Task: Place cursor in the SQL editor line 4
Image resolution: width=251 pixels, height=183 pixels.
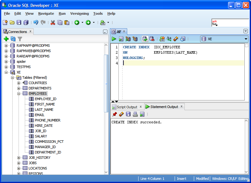Action: 183,63
